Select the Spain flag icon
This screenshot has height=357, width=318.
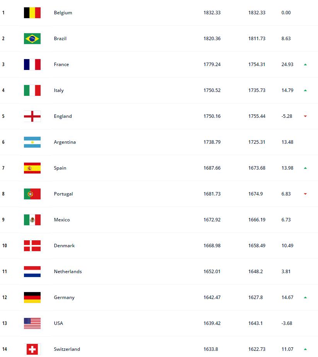pos(32,168)
